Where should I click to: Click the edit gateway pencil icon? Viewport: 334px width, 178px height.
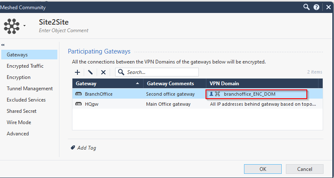tap(90, 72)
